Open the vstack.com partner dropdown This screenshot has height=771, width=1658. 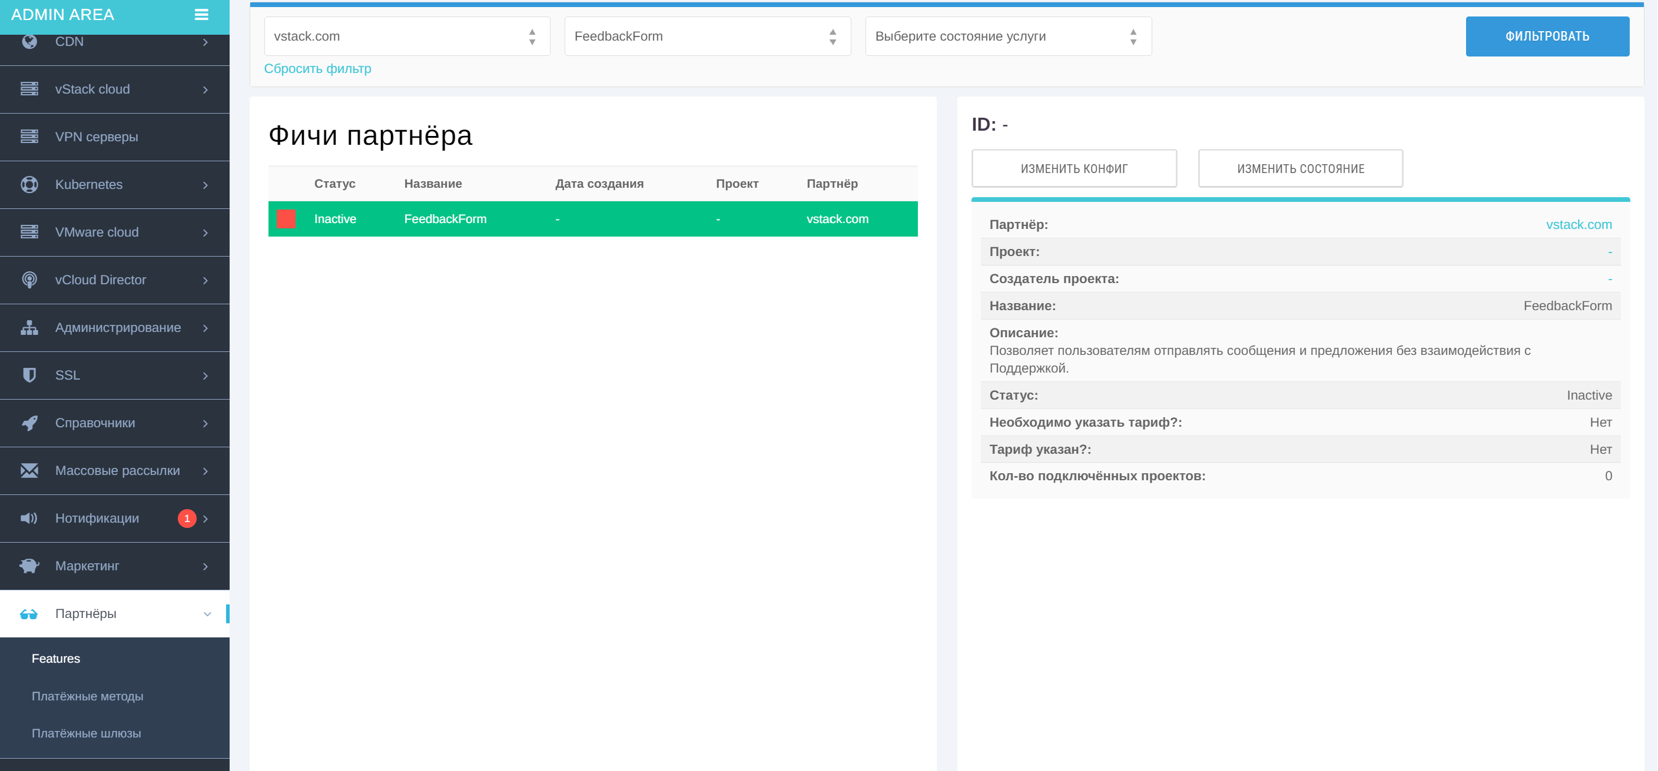point(407,36)
